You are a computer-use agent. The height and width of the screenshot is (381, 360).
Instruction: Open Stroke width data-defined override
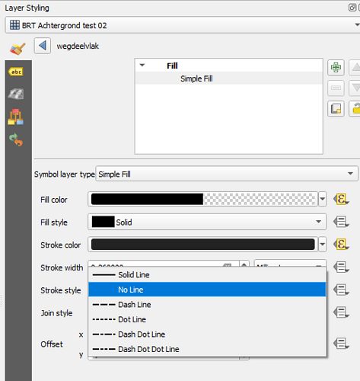(341, 267)
